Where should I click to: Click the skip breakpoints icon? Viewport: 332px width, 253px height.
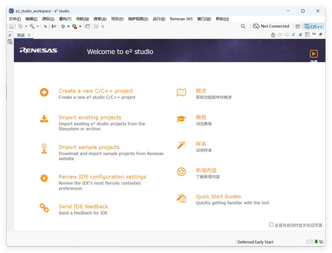pyautogui.click(x=45, y=26)
